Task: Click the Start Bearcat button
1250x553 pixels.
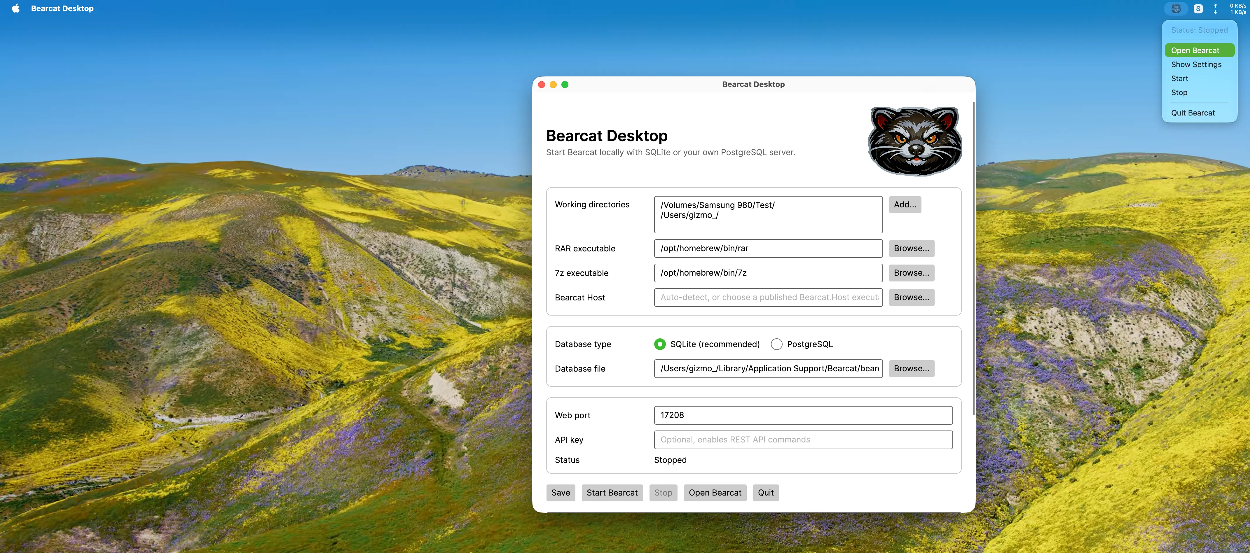Action: pyautogui.click(x=612, y=493)
